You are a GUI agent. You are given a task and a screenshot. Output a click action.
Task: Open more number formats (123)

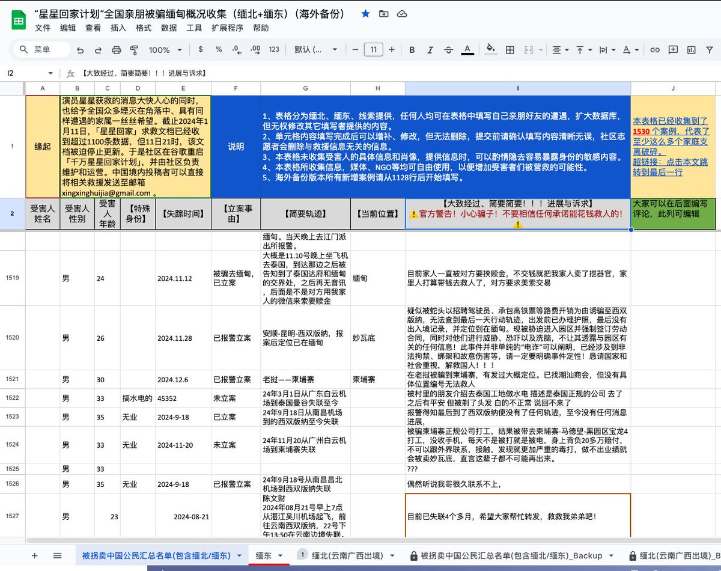pos(275,50)
